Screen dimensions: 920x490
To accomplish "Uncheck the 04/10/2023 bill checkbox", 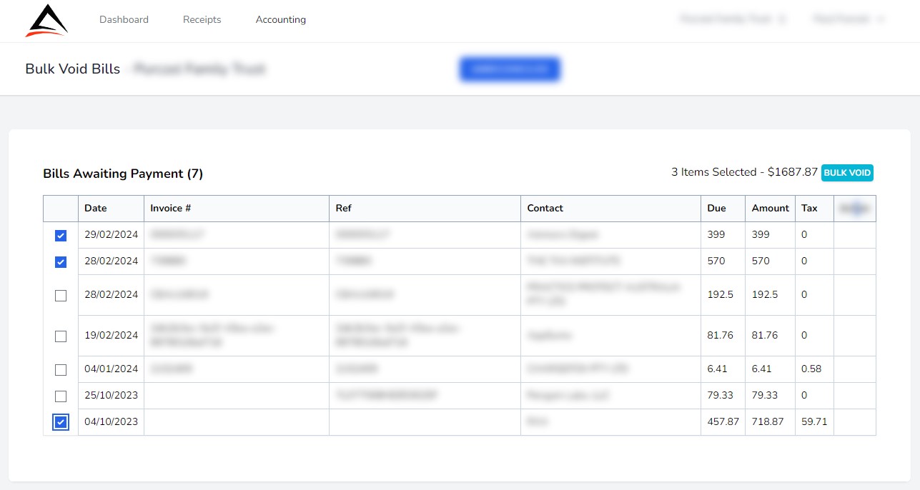I will click(61, 423).
